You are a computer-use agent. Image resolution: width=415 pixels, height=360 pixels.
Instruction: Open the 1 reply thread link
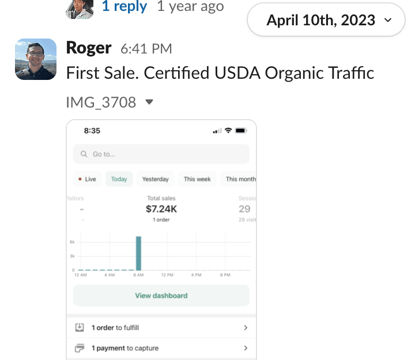pyautogui.click(x=124, y=7)
